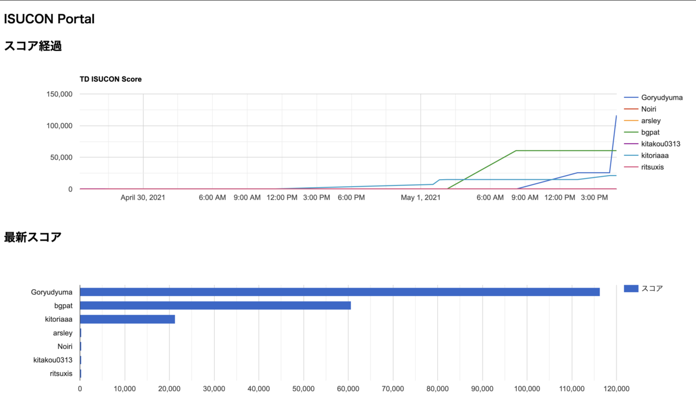Click the Goryudyuma bar chart row label
The width and height of the screenshot is (696, 397).
tap(52, 292)
